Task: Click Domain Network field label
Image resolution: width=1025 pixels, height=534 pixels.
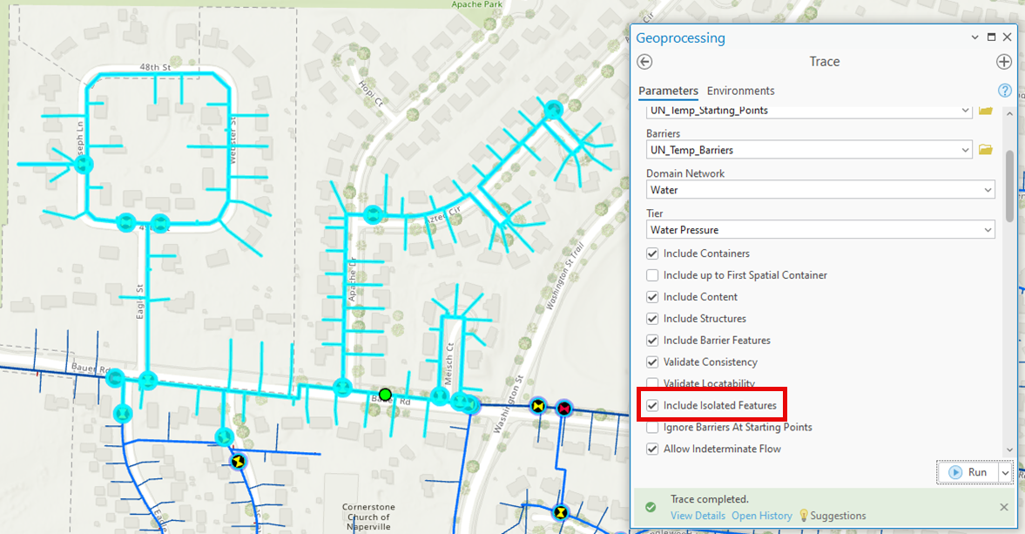Action: pos(685,173)
